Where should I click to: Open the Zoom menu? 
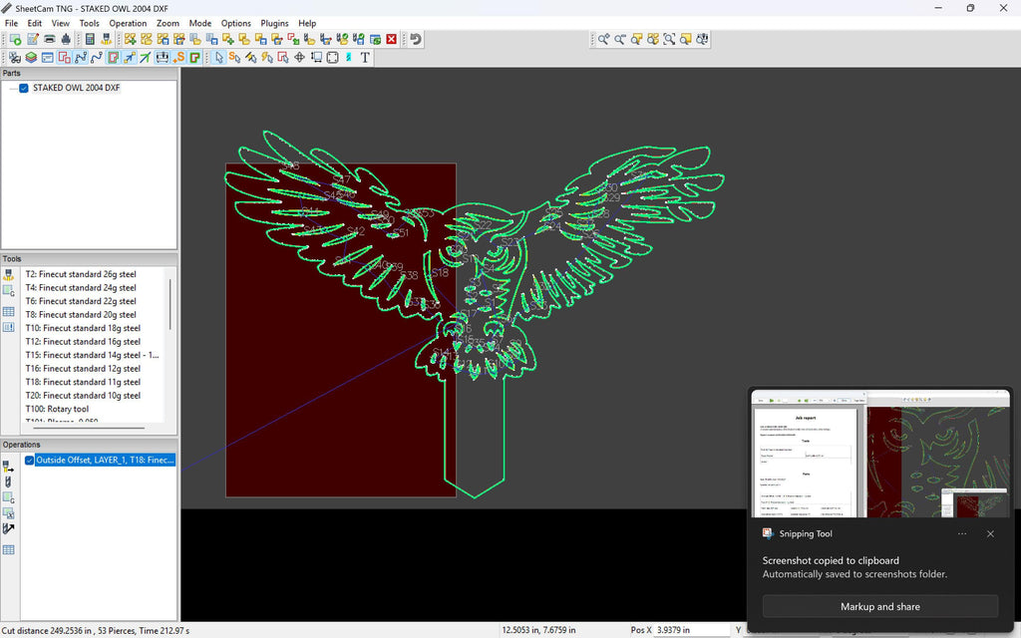click(168, 23)
